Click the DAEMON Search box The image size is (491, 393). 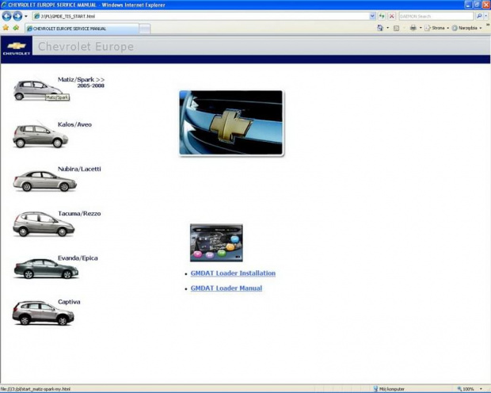pyautogui.click(x=436, y=16)
